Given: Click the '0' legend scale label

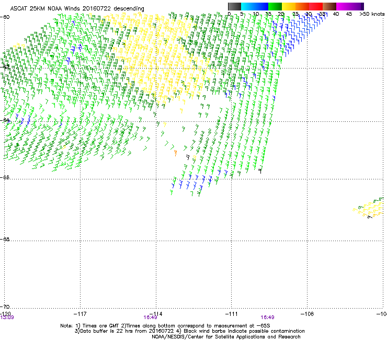Looking at the screenshot, I should click(x=229, y=14).
